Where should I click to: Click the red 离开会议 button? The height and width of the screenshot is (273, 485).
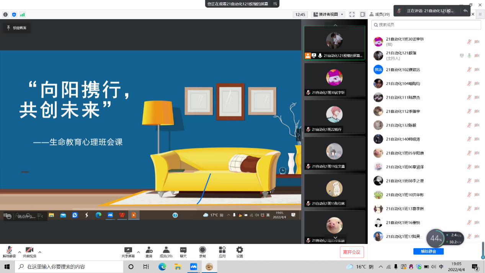352,252
